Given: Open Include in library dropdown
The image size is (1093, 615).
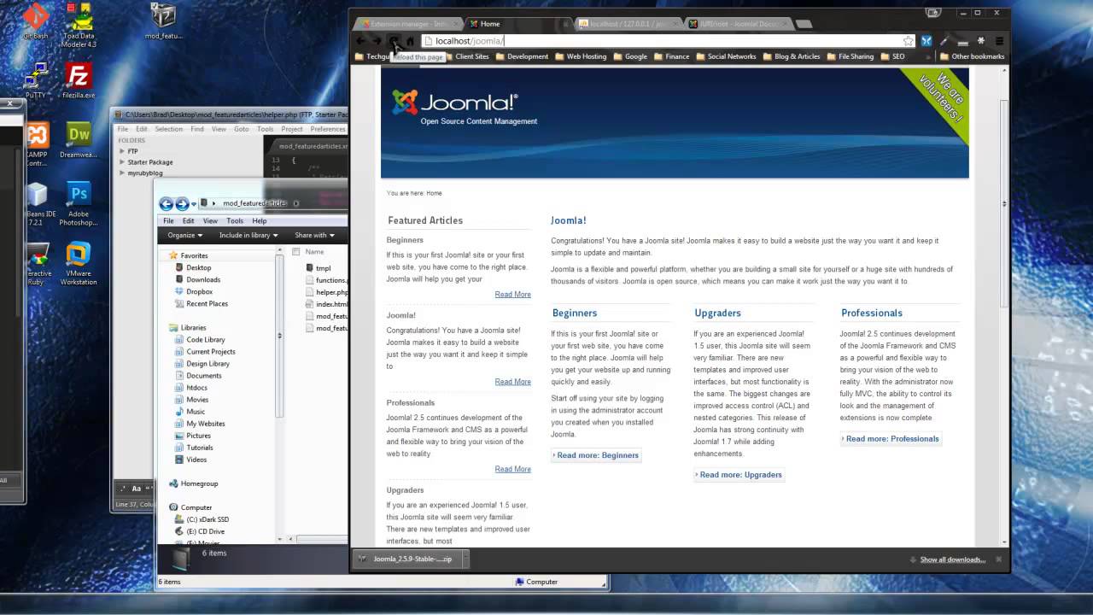Looking at the screenshot, I should pos(248,236).
